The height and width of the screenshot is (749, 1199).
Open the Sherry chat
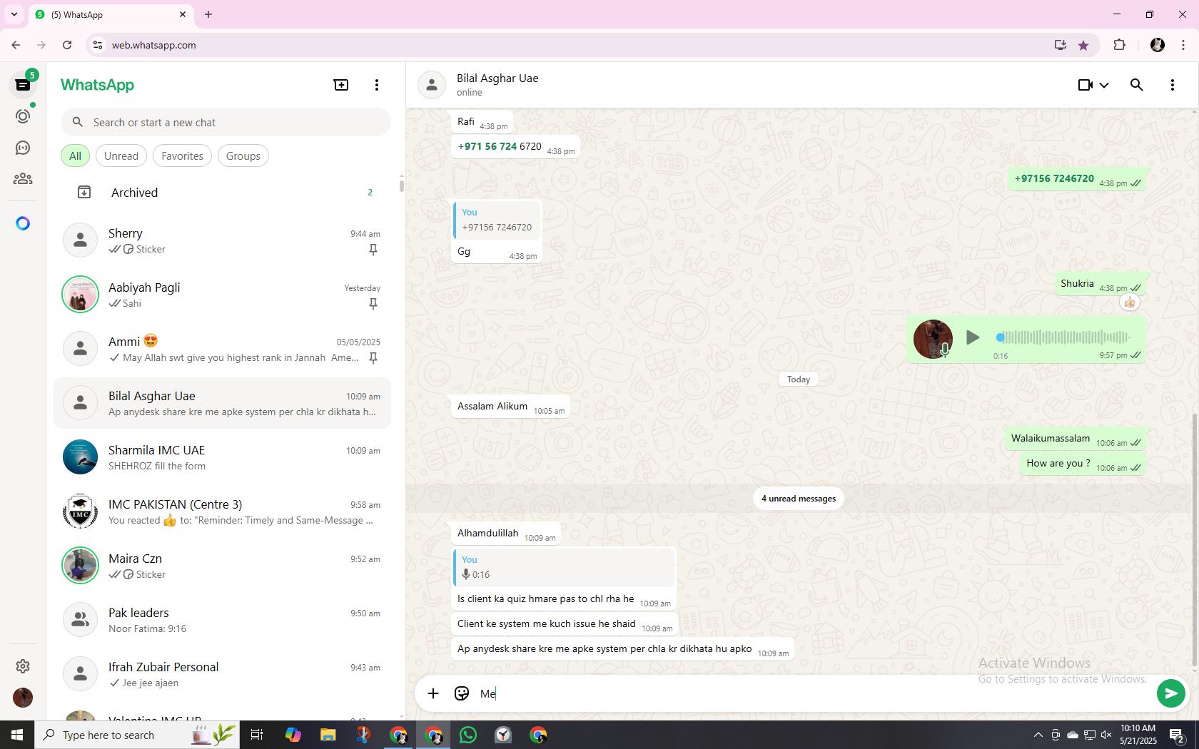(x=223, y=240)
